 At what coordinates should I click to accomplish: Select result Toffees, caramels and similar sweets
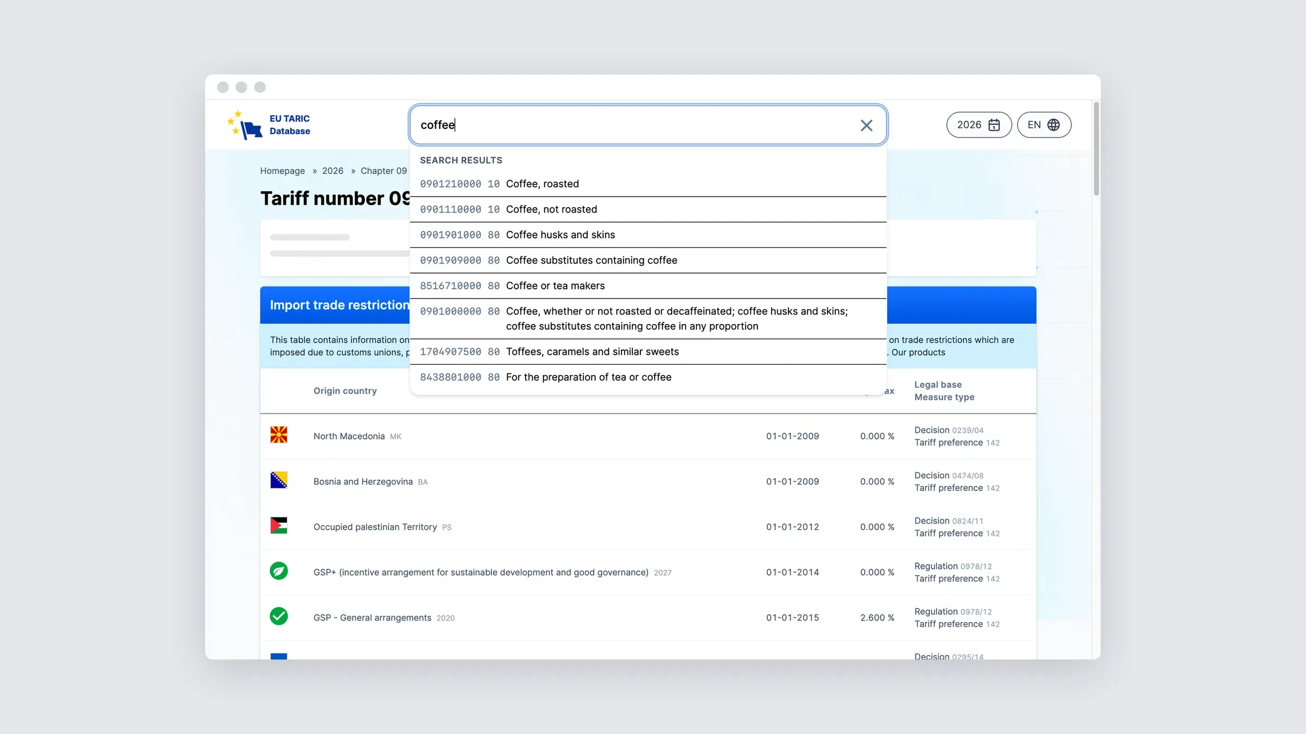(648, 352)
